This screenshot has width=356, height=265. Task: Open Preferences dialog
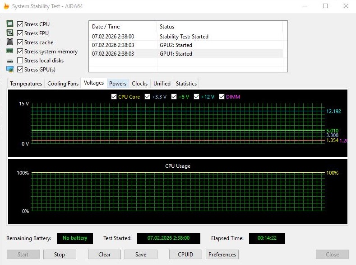tap(222, 254)
